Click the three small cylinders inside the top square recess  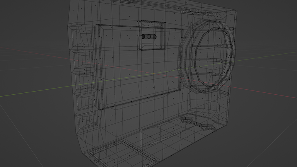click(149, 37)
